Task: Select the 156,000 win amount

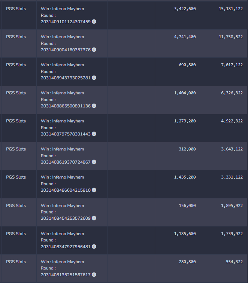Action: coord(187,206)
